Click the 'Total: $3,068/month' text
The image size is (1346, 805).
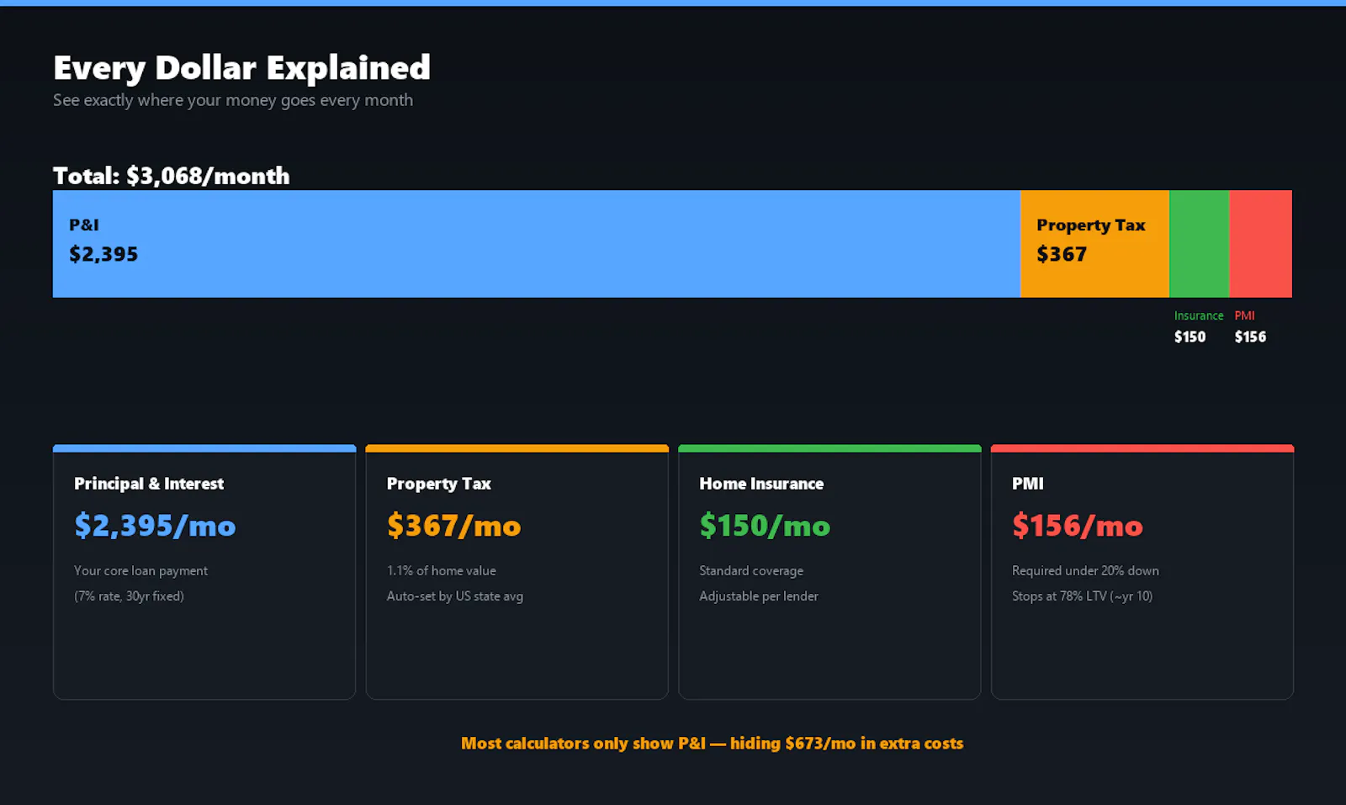(172, 176)
